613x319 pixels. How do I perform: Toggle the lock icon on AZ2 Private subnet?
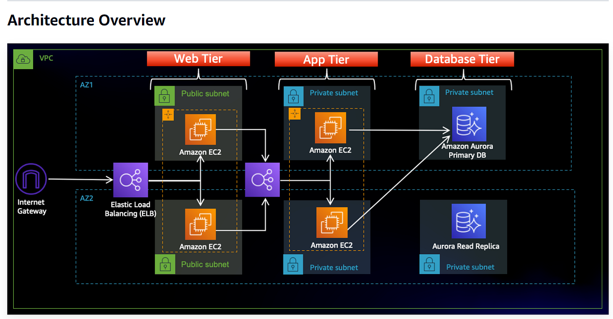tap(293, 264)
